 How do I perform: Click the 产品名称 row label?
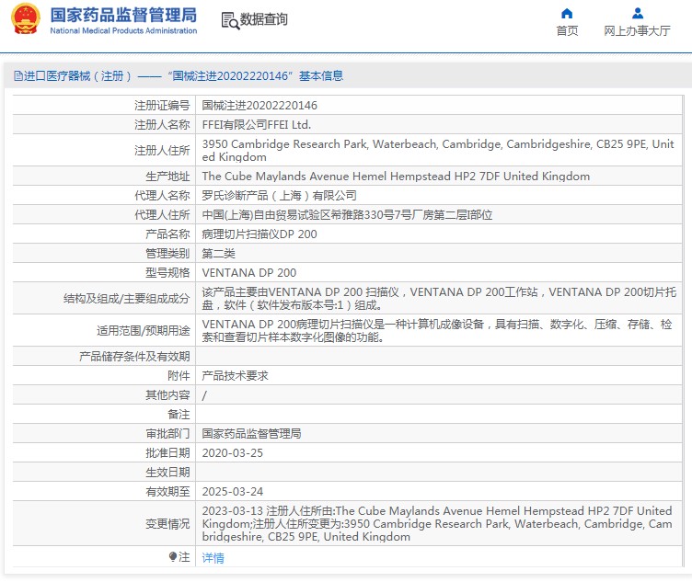(x=167, y=234)
